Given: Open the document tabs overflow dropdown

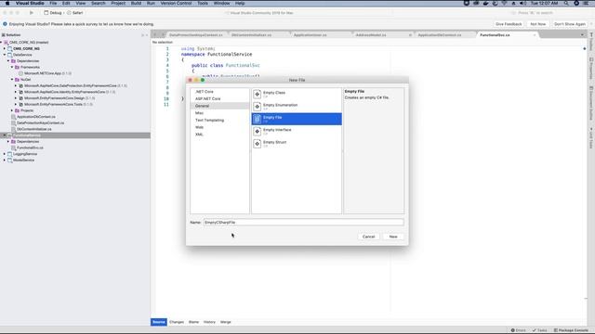Looking at the screenshot, I should [582, 35].
